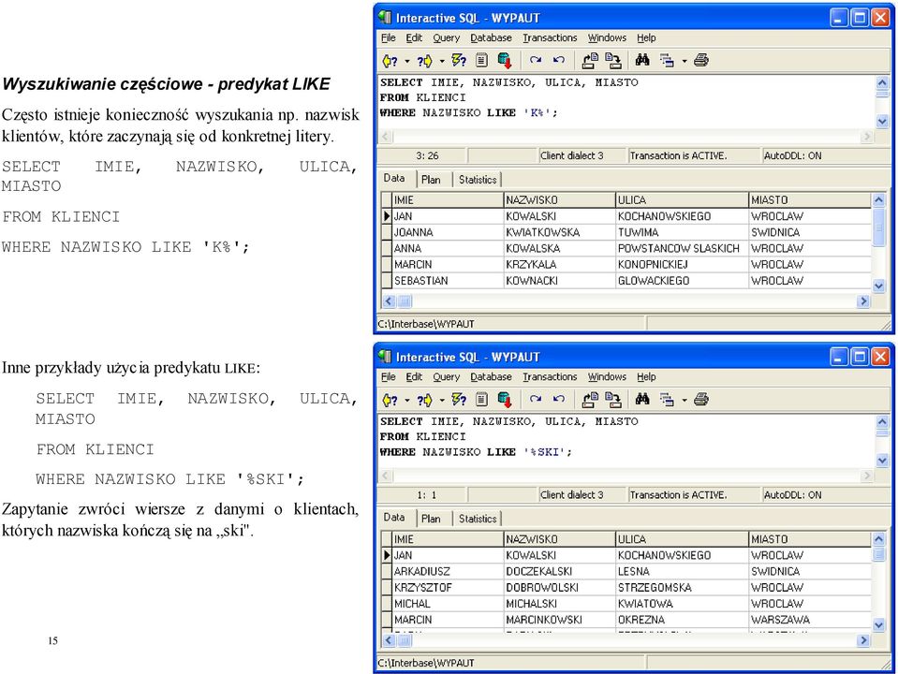The height and width of the screenshot is (674, 898).
Task: Open File menu in the 'K%' window
Action: [389, 37]
